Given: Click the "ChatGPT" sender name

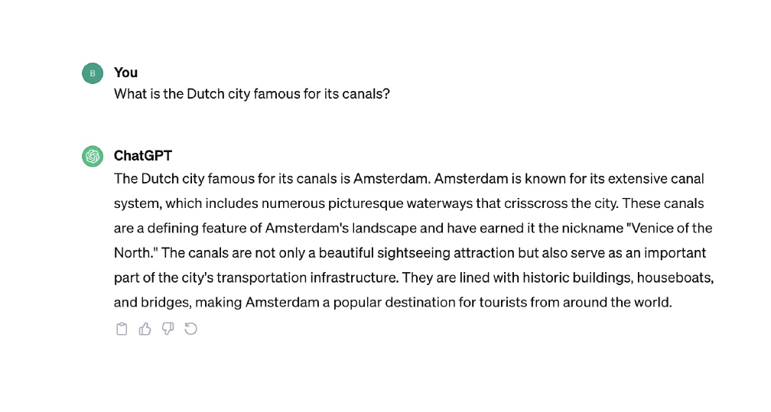Looking at the screenshot, I should pyautogui.click(x=143, y=156).
